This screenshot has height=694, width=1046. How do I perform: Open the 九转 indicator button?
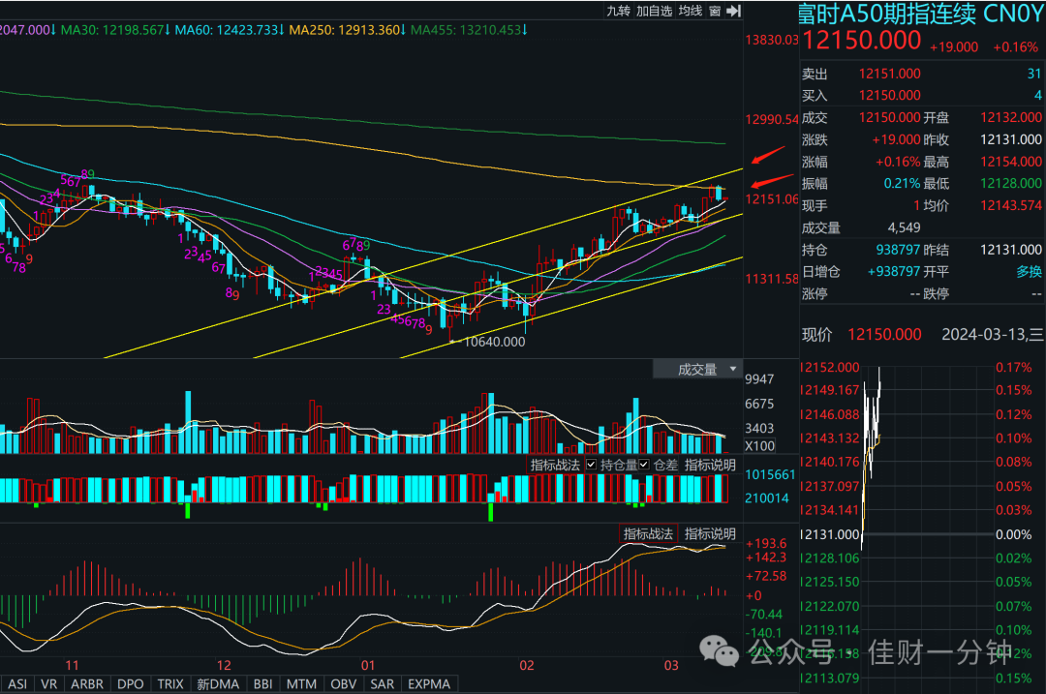point(618,11)
